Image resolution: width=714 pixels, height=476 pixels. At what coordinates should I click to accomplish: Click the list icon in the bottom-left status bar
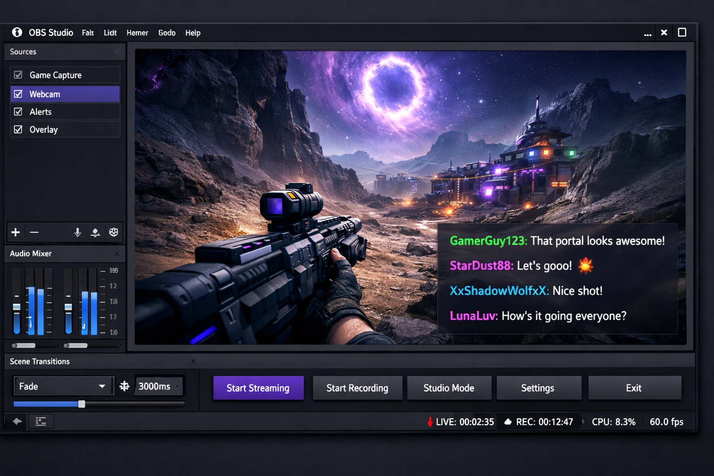[x=41, y=421]
